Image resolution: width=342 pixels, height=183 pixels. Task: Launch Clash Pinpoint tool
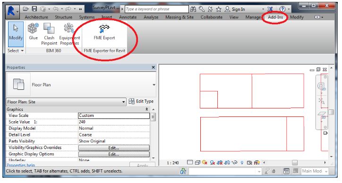click(x=49, y=34)
